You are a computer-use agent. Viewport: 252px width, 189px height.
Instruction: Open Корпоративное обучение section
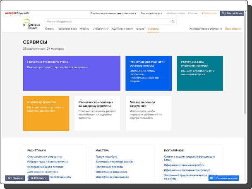click(205, 29)
